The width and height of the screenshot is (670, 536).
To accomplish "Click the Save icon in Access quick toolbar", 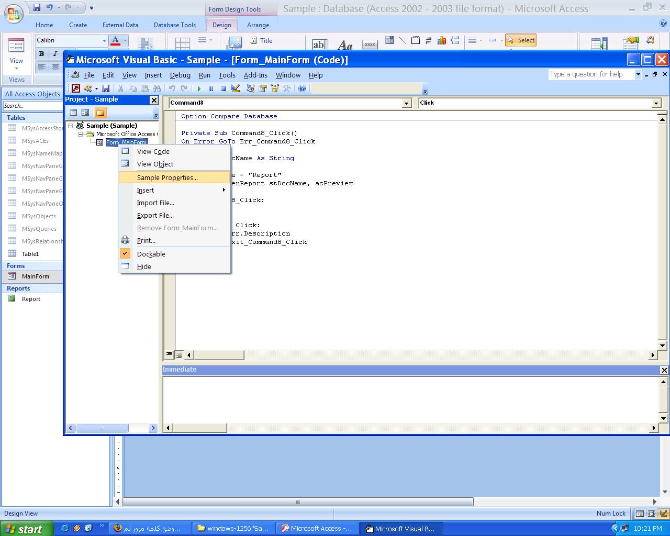I will coord(37,7).
